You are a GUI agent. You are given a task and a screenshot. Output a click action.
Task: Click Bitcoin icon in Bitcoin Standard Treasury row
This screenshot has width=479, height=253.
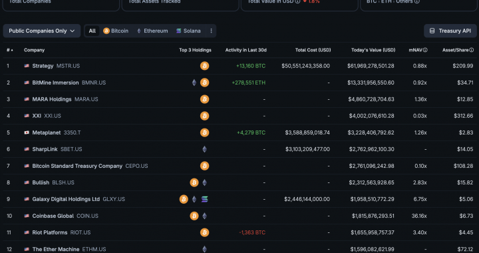205,166
